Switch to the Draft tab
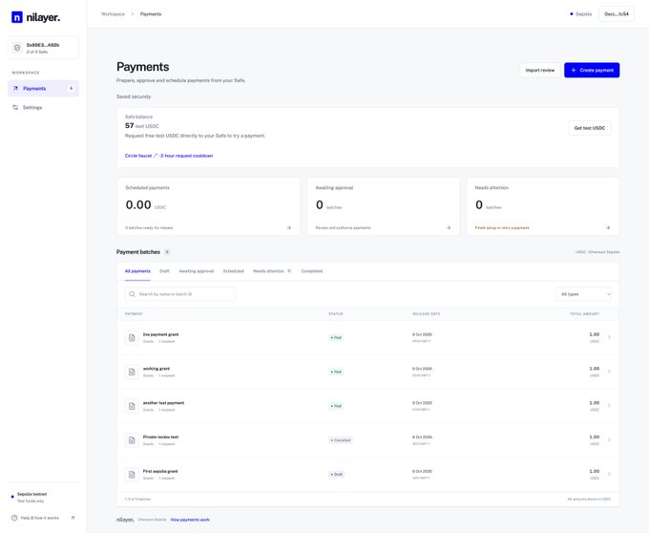The height and width of the screenshot is (533, 649). [165, 271]
